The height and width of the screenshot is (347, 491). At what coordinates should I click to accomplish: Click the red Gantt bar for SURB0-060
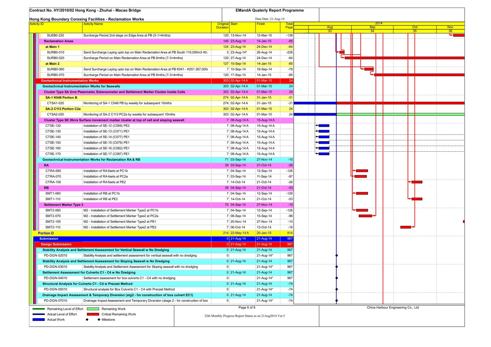[x=369, y=69]
